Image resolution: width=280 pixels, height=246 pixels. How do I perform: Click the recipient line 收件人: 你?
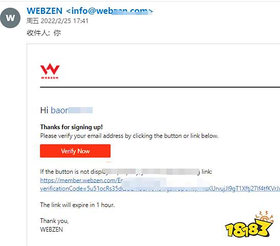(x=44, y=33)
